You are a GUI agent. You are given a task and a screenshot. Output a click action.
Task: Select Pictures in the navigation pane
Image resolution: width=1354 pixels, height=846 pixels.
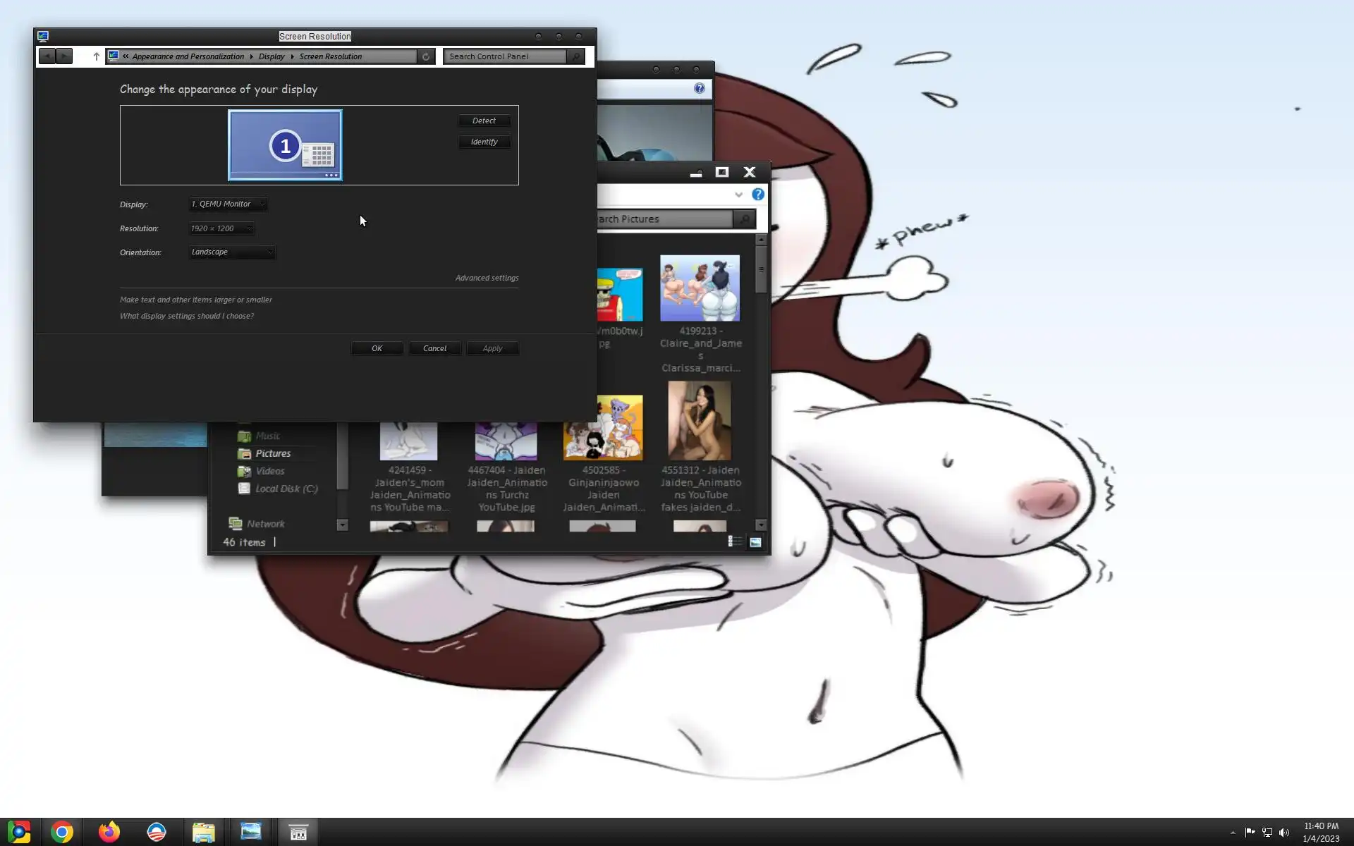(273, 453)
